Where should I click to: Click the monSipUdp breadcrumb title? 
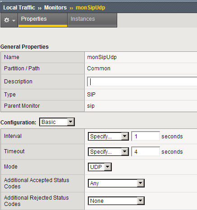click(x=91, y=8)
